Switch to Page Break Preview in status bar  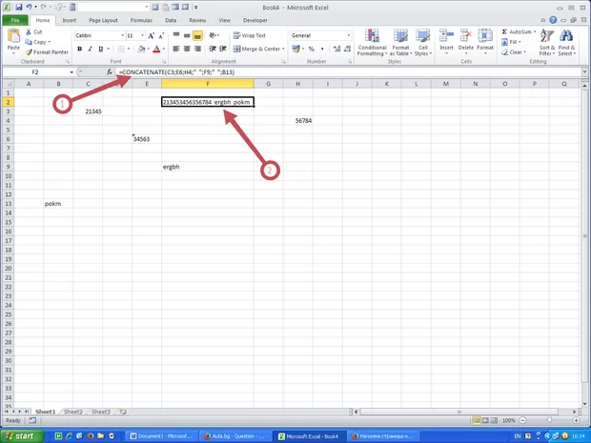494,420
